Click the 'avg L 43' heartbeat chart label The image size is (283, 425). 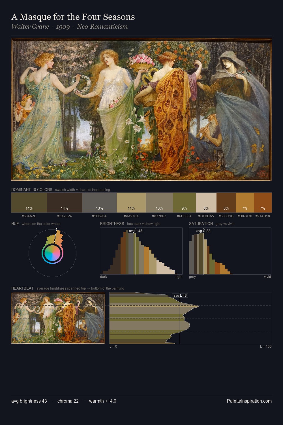point(180,296)
